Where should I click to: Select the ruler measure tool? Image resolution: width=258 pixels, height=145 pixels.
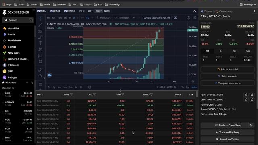pyautogui.click(x=40, y=70)
